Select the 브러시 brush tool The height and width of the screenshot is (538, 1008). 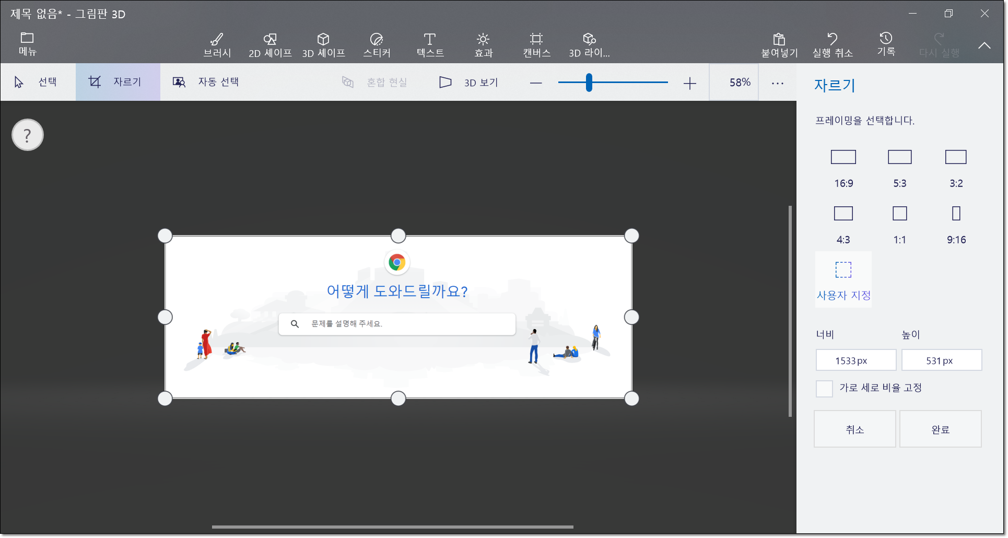(217, 45)
